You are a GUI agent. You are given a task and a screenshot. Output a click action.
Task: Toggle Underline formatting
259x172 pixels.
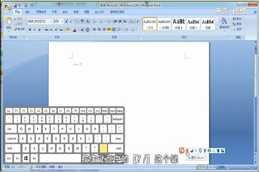click(39, 30)
